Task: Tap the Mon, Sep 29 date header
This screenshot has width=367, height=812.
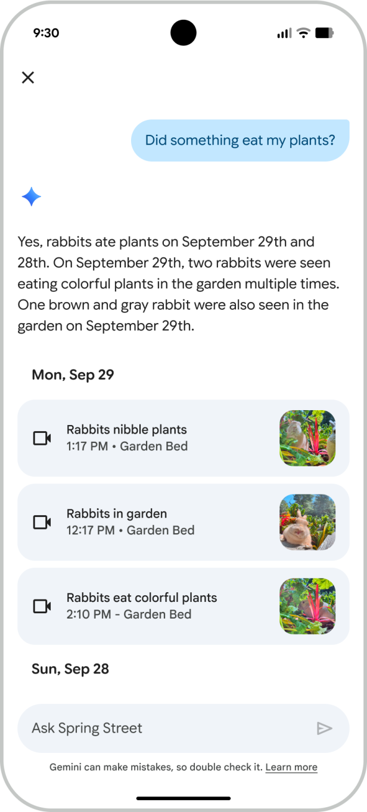Action: pos(73,374)
